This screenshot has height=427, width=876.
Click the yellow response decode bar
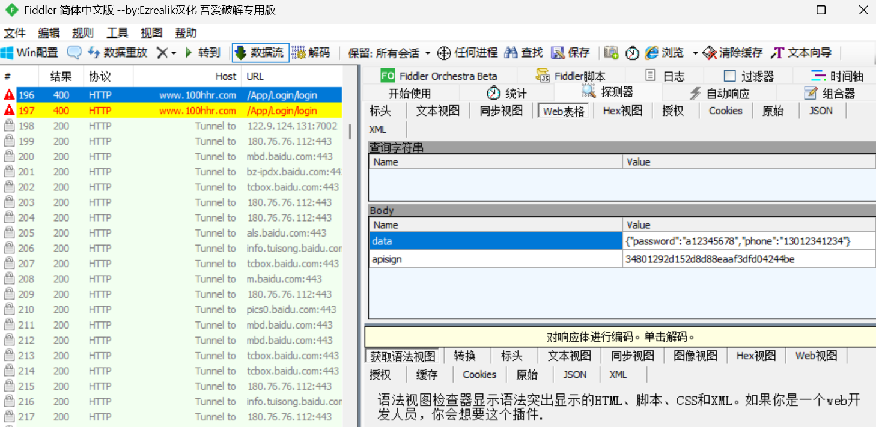click(620, 336)
